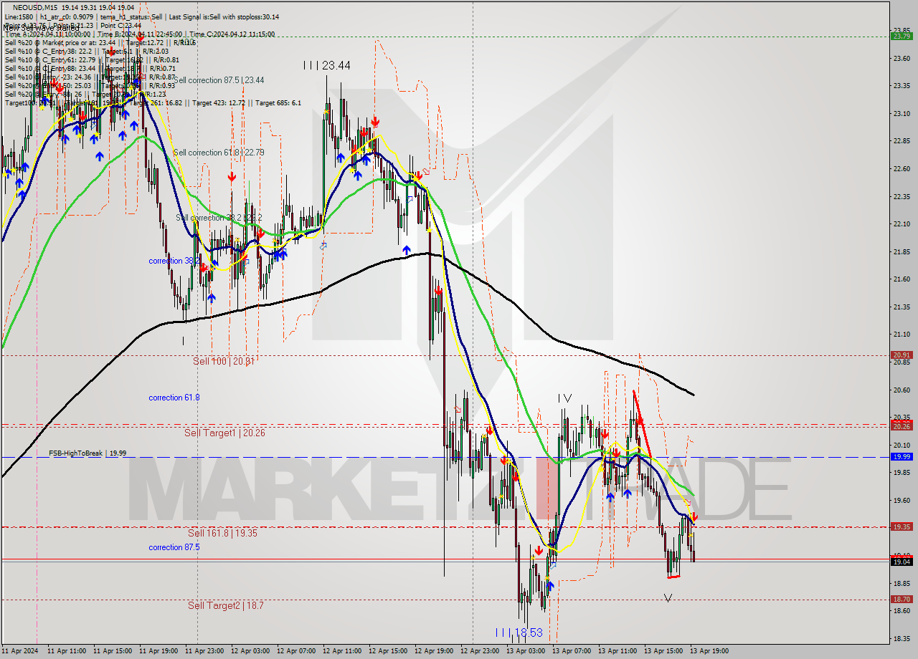This screenshot has height=659, width=918.
Task: Click the 'Sell Target1 | 20.26' label
Action: click(x=224, y=433)
